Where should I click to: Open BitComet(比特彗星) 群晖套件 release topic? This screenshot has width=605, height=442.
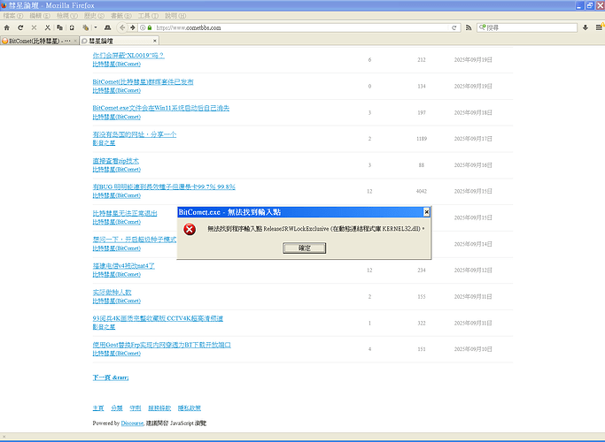pos(143,81)
